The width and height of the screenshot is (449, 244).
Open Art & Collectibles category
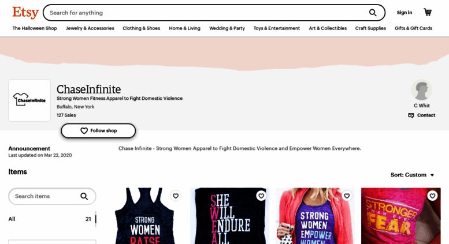click(328, 28)
